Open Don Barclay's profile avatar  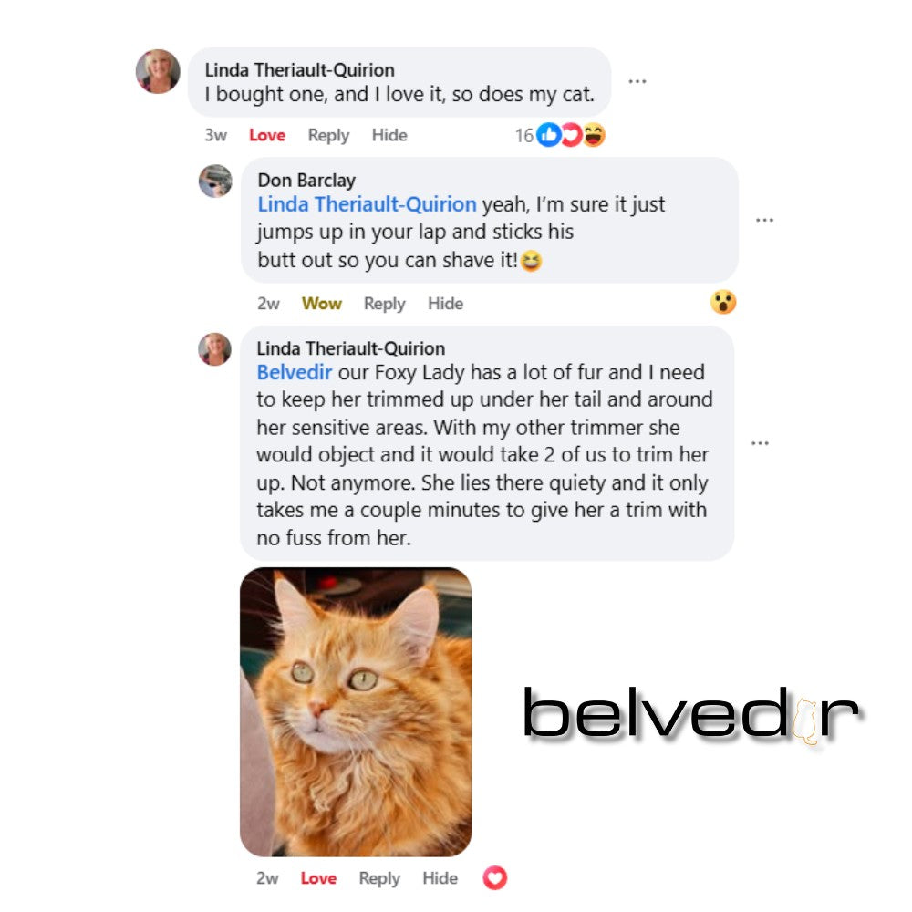tap(215, 181)
